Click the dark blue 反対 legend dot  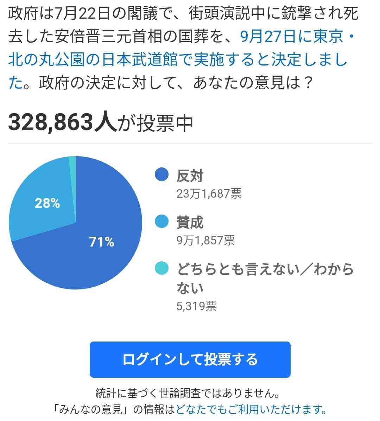[161, 174]
